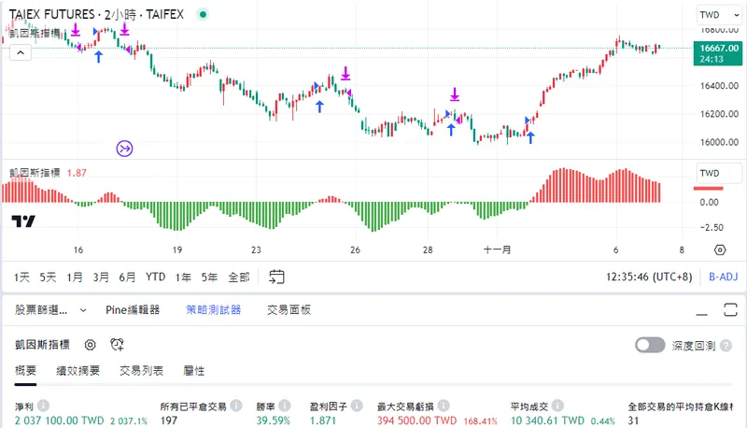Click the TradingView logo on the chart
The width and height of the screenshot is (747, 428).
[x=23, y=221]
